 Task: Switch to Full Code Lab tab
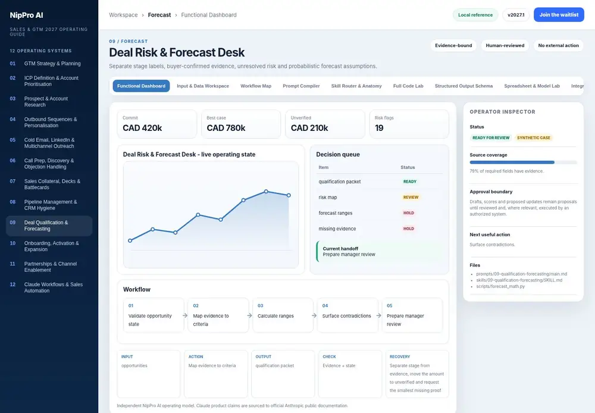coord(408,86)
